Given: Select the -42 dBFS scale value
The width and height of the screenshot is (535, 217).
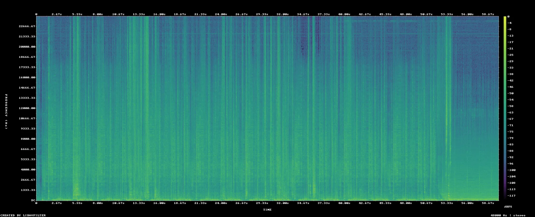Looking at the screenshot, I should click(510, 81).
